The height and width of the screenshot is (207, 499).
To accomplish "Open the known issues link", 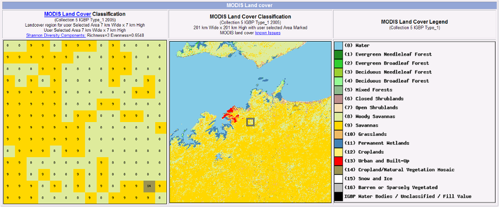I will tap(268, 33).
